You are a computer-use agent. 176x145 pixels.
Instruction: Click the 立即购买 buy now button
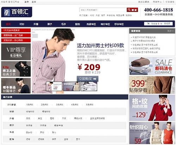(88, 79)
